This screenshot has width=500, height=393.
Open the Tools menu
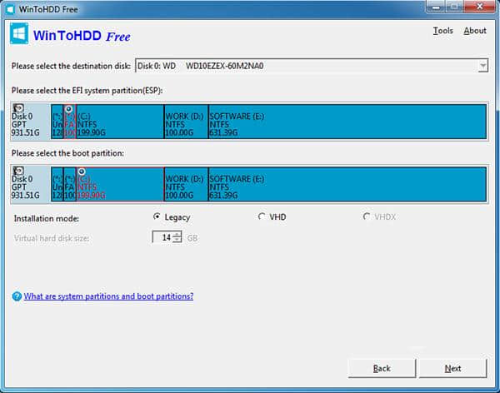(x=442, y=31)
